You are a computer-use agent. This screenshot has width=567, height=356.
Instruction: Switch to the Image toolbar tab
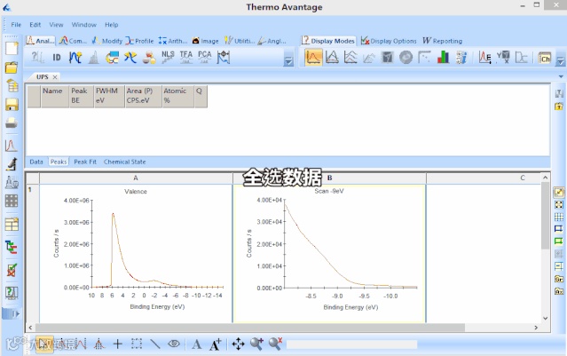pos(205,41)
